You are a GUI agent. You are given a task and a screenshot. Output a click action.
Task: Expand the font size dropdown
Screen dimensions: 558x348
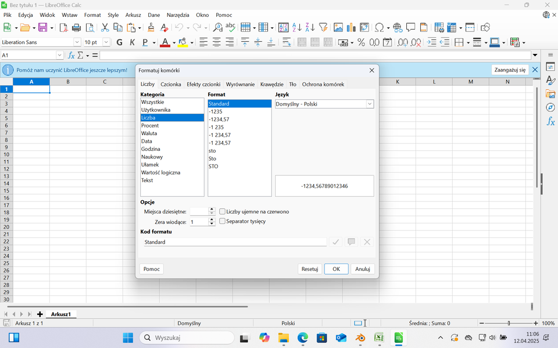point(106,42)
